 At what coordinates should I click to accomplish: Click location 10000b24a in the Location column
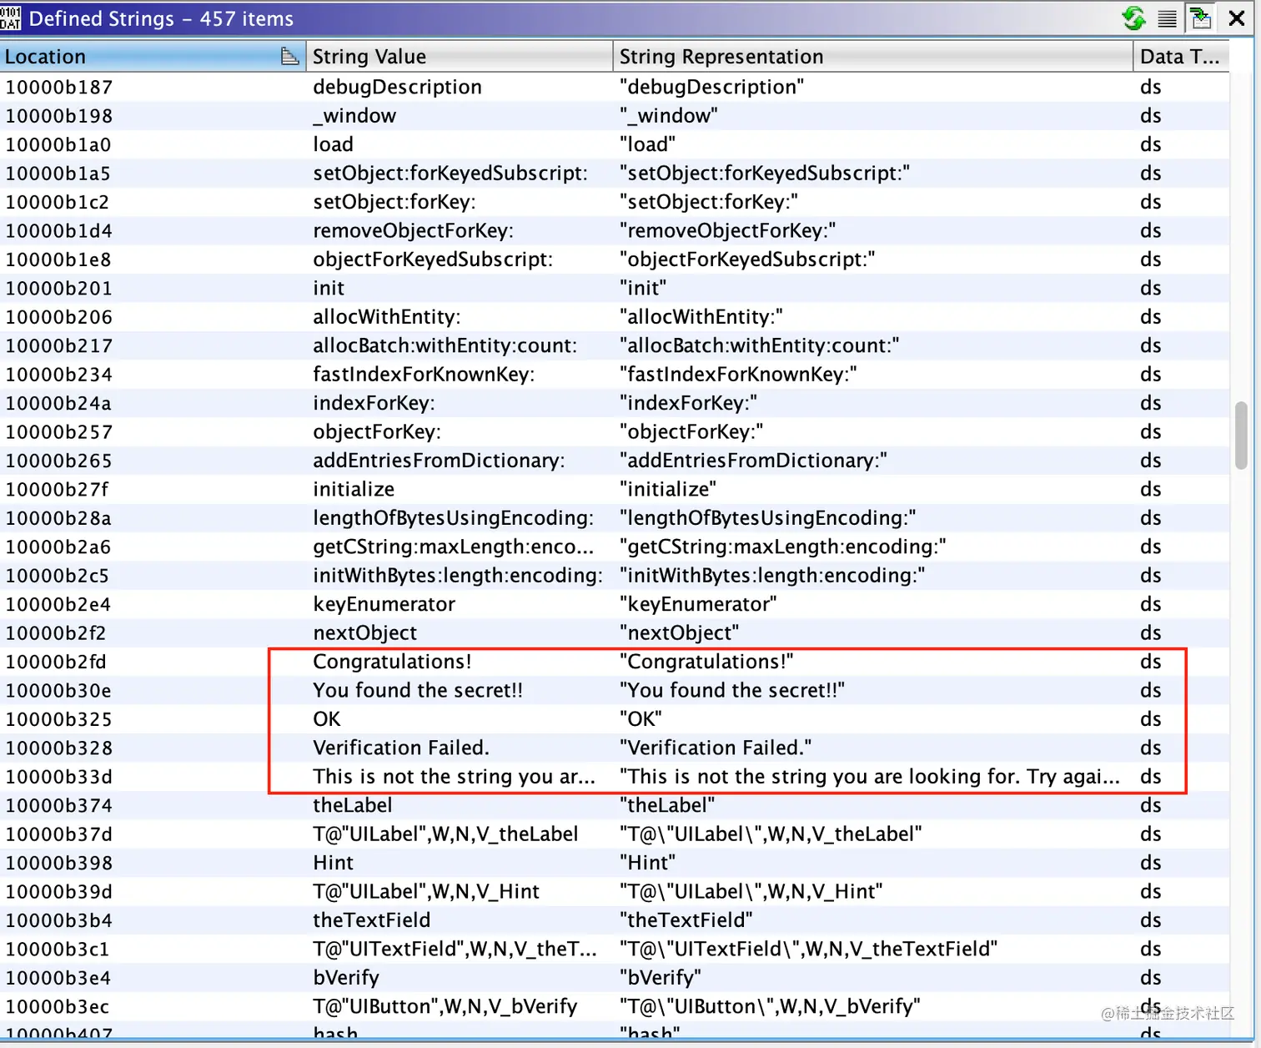coord(58,403)
